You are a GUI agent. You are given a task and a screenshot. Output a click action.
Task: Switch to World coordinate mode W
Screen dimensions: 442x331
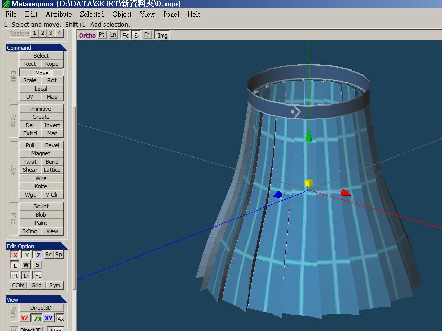tap(26, 265)
